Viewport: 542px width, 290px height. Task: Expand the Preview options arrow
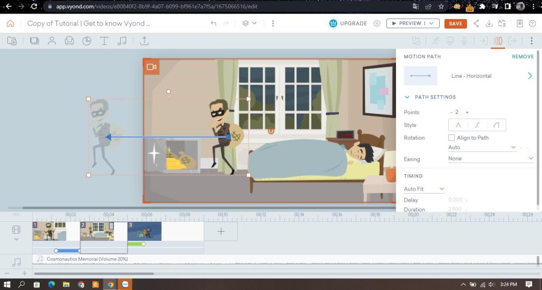pos(432,23)
